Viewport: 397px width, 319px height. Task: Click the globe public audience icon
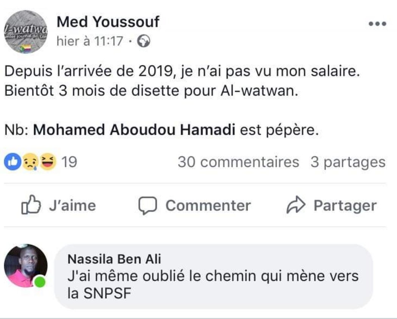[x=144, y=41]
